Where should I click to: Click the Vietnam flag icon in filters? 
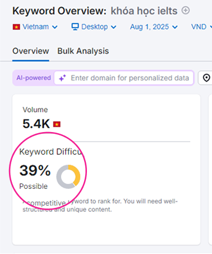[16, 27]
